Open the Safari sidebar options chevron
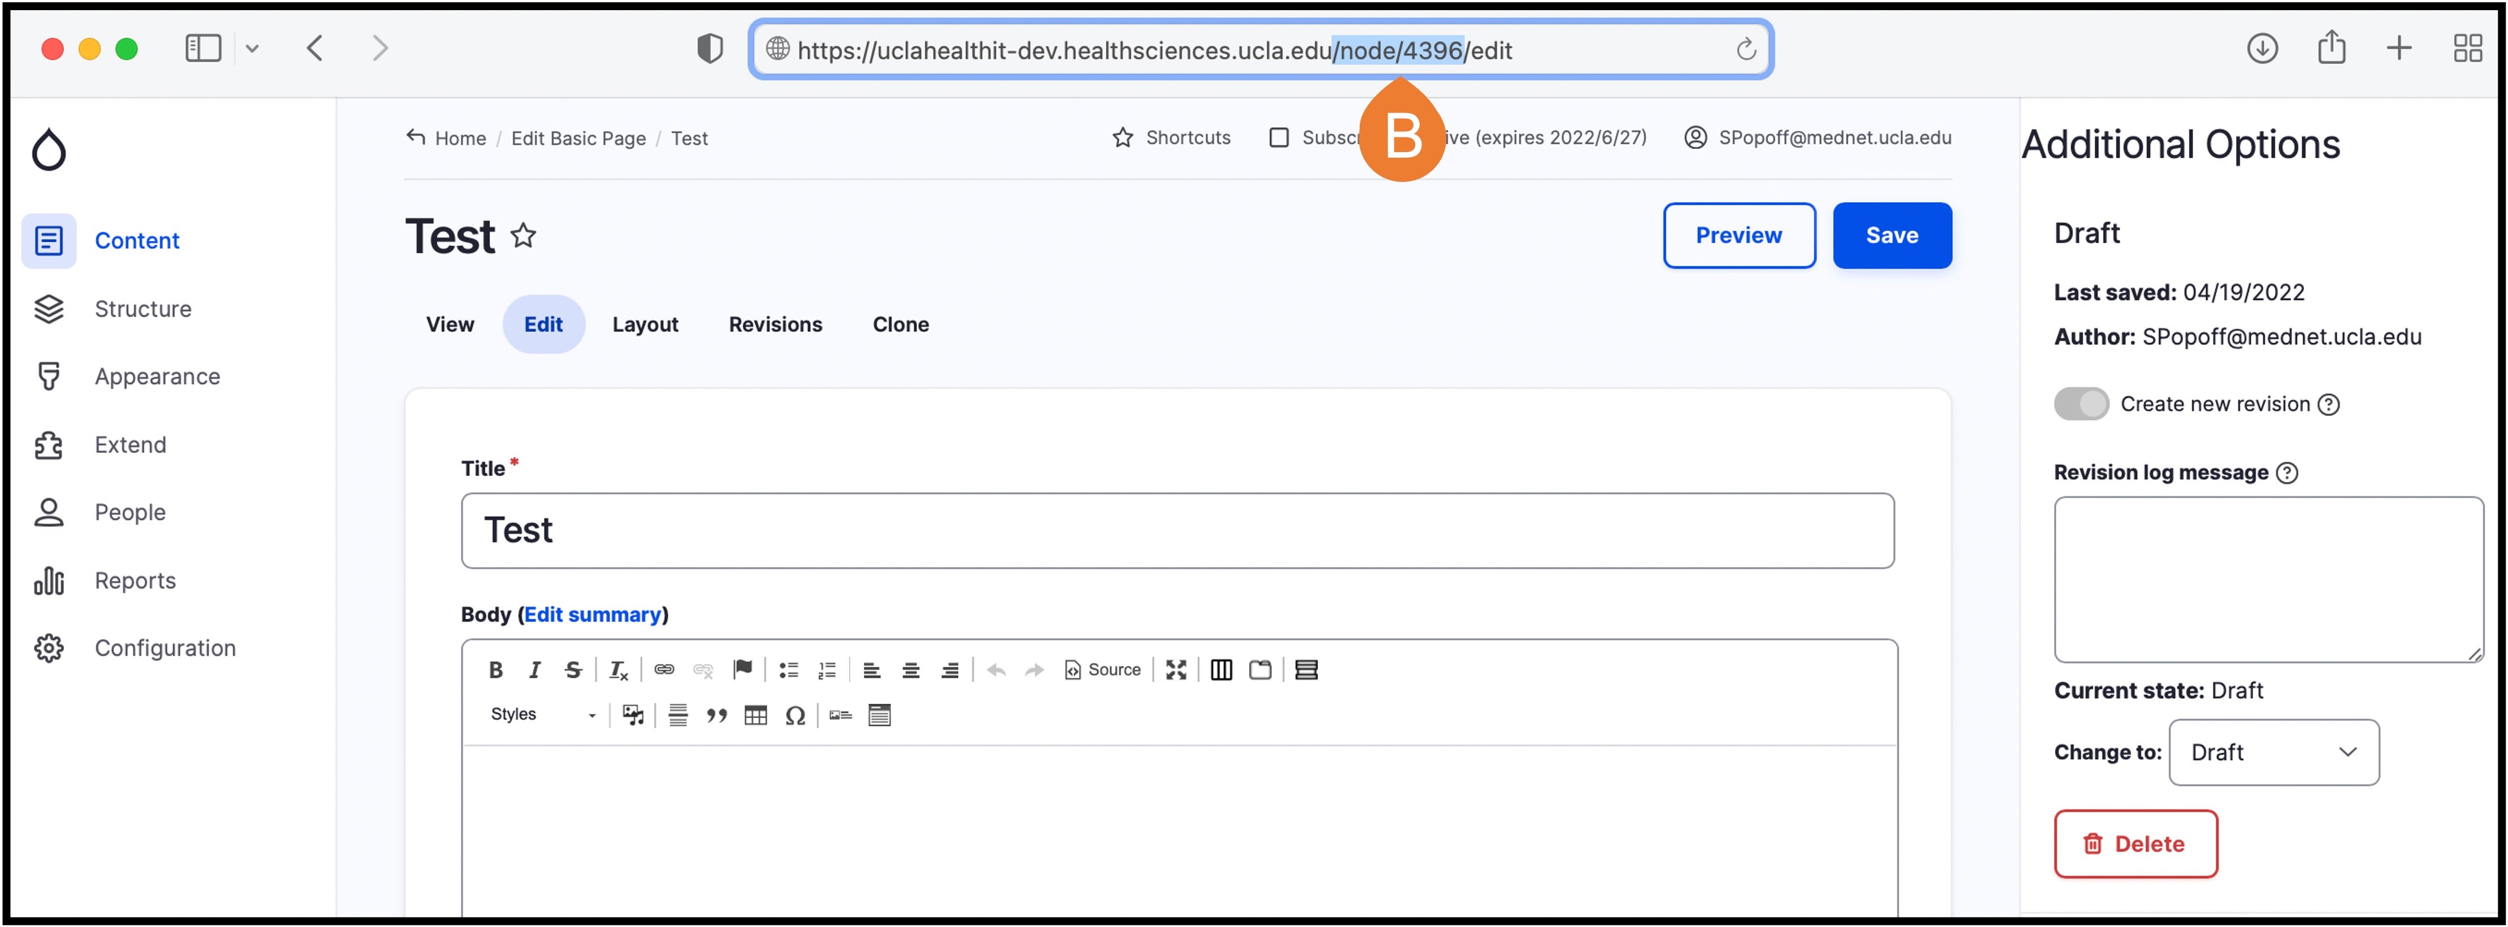 pos(252,49)
